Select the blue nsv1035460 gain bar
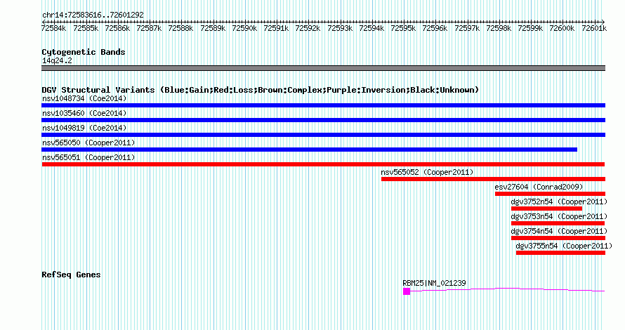The height and width of the screenshot is (330, 625). 323,120
